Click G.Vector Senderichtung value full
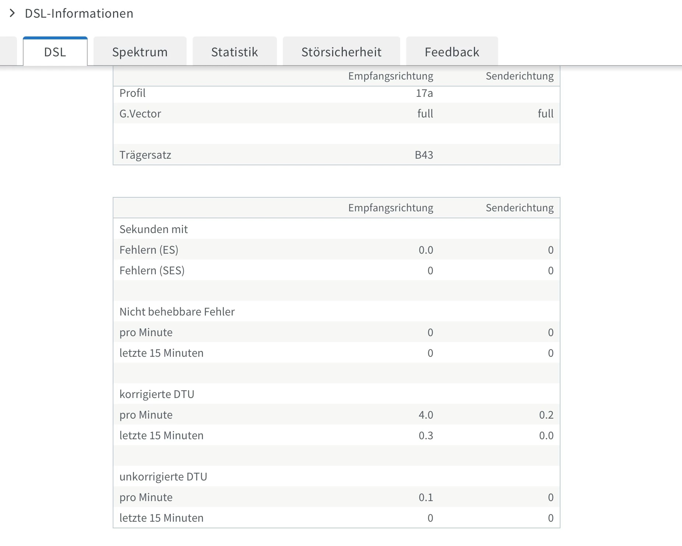 545,114
